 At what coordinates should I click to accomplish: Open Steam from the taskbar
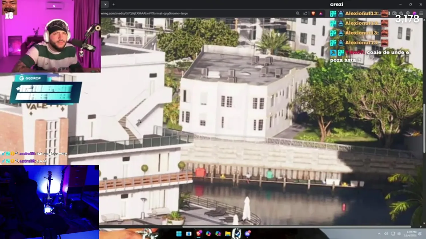click(x=237, y=234)
